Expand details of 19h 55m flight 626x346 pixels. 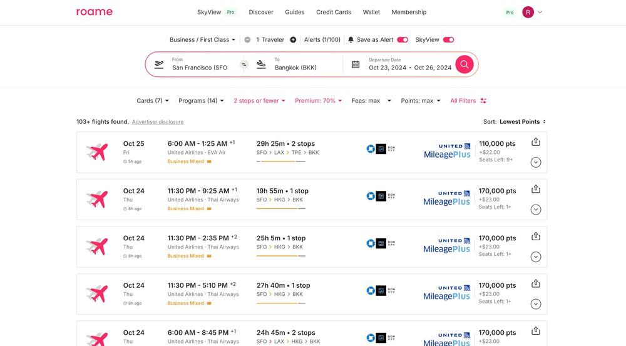(x=536, y=210)
